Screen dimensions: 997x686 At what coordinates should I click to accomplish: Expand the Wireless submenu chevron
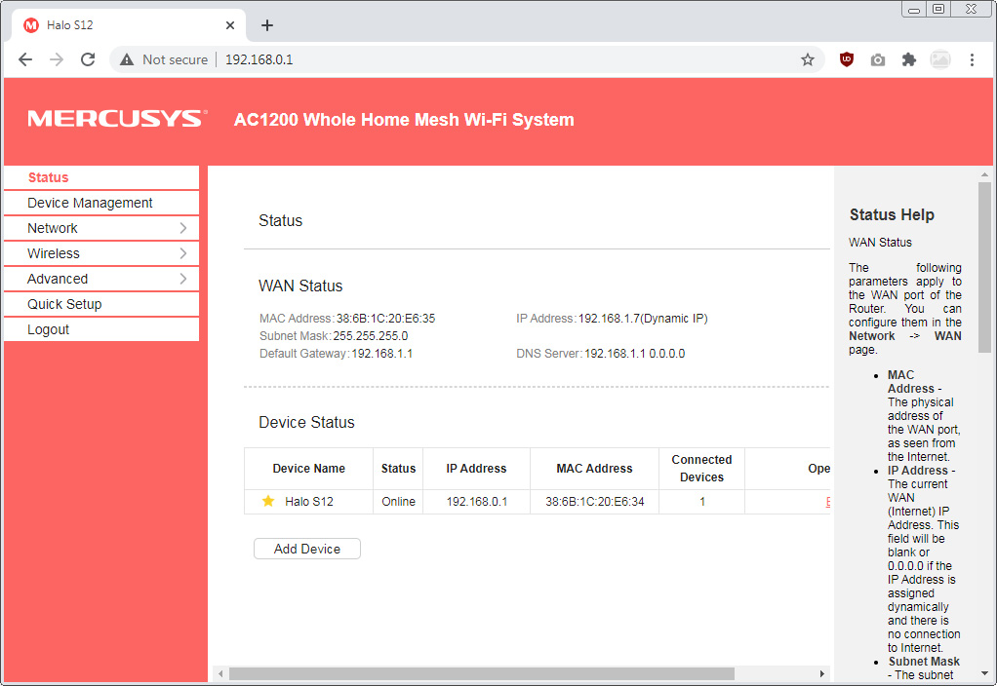183,253
